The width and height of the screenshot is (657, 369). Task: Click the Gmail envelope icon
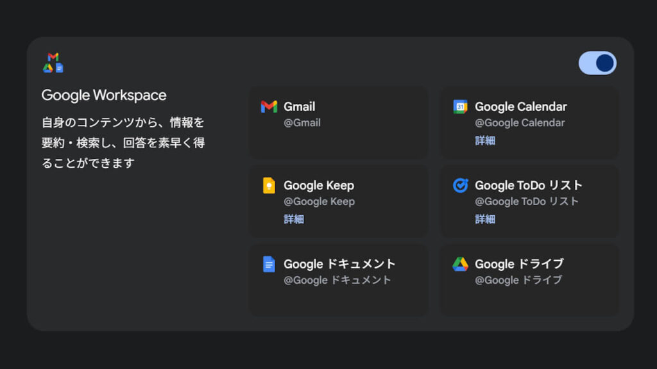click(269, 107)
